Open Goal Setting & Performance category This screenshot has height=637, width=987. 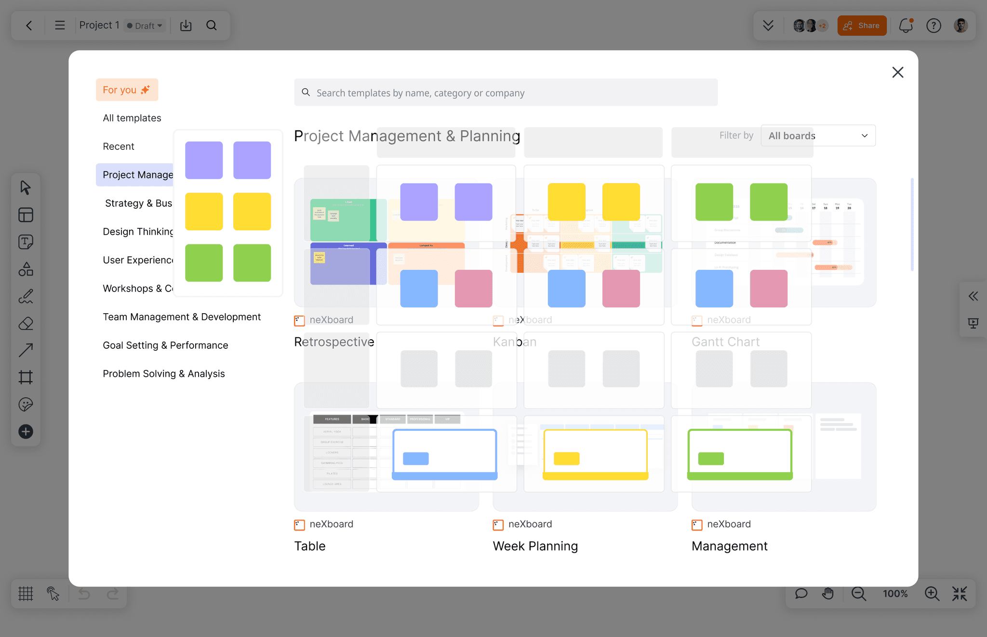pos(165,345)
